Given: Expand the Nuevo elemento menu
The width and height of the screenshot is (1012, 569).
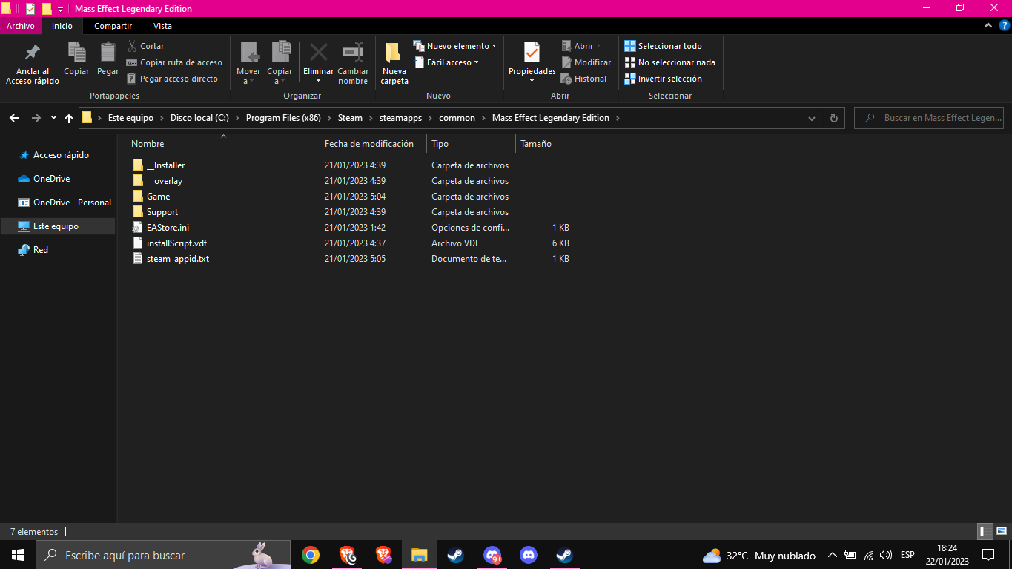Looking at the screenshot, I should click(x=455, y=46).
